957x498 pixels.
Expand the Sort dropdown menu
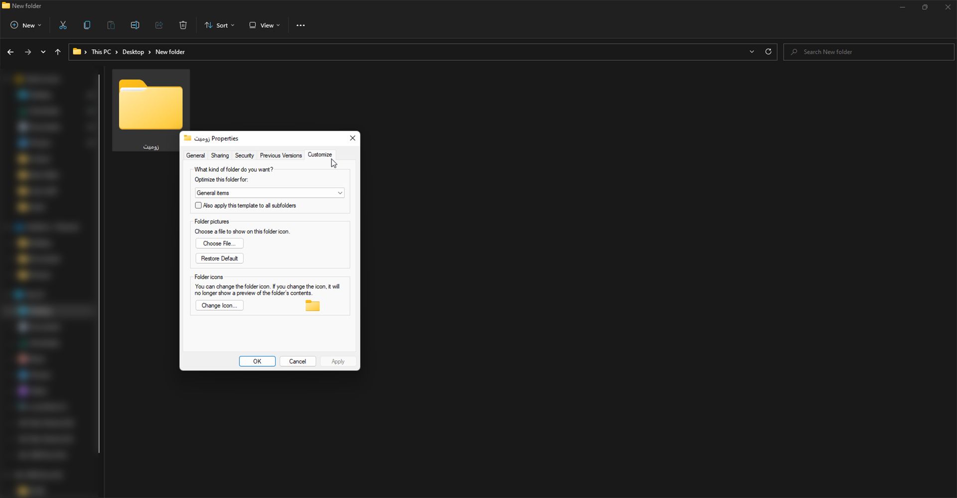pyautogui.click(x=219, y=25)
